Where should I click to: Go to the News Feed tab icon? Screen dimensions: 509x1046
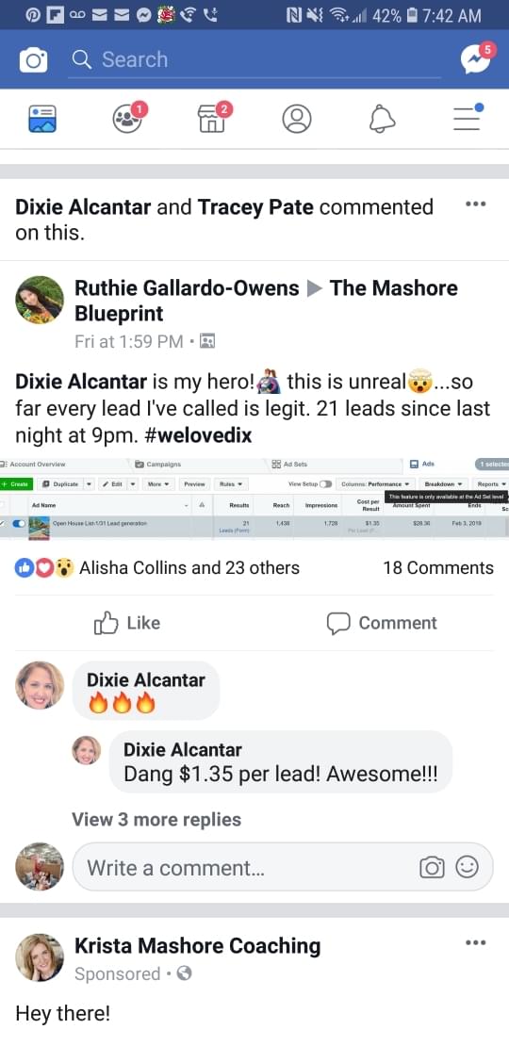click(x=42, y=119)
